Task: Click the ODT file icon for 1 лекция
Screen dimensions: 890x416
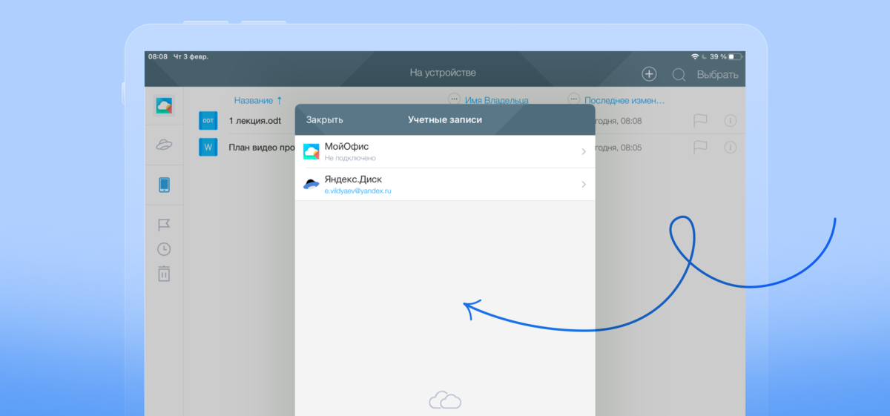Action: pyautogui.click(x=208, y=120)
